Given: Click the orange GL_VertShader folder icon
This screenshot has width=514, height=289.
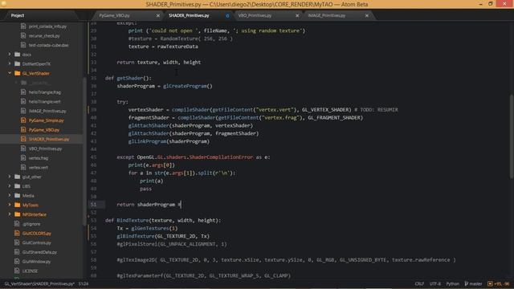Looking at the screenshot, I should 18,73.
